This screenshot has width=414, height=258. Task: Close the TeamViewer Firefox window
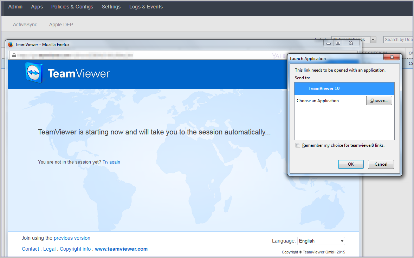click(x=351, y=43)
